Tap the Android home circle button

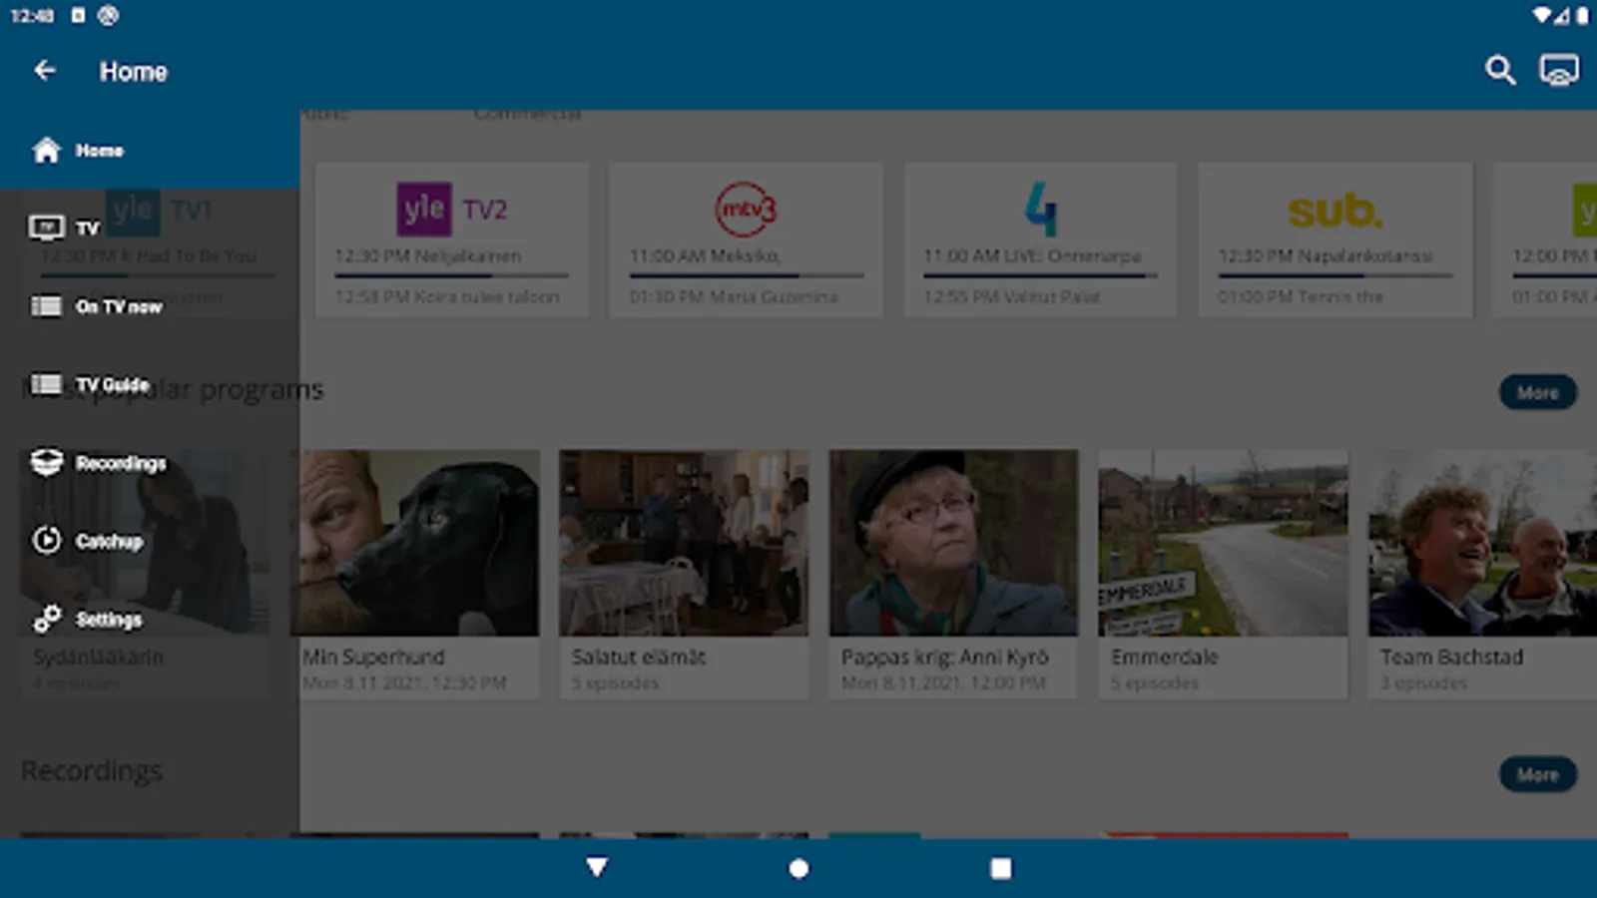798,868
